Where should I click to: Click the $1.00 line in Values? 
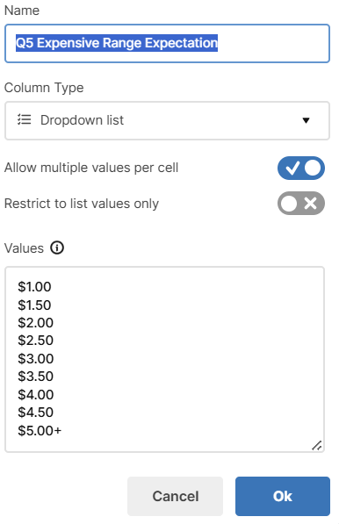click(34, 287)
